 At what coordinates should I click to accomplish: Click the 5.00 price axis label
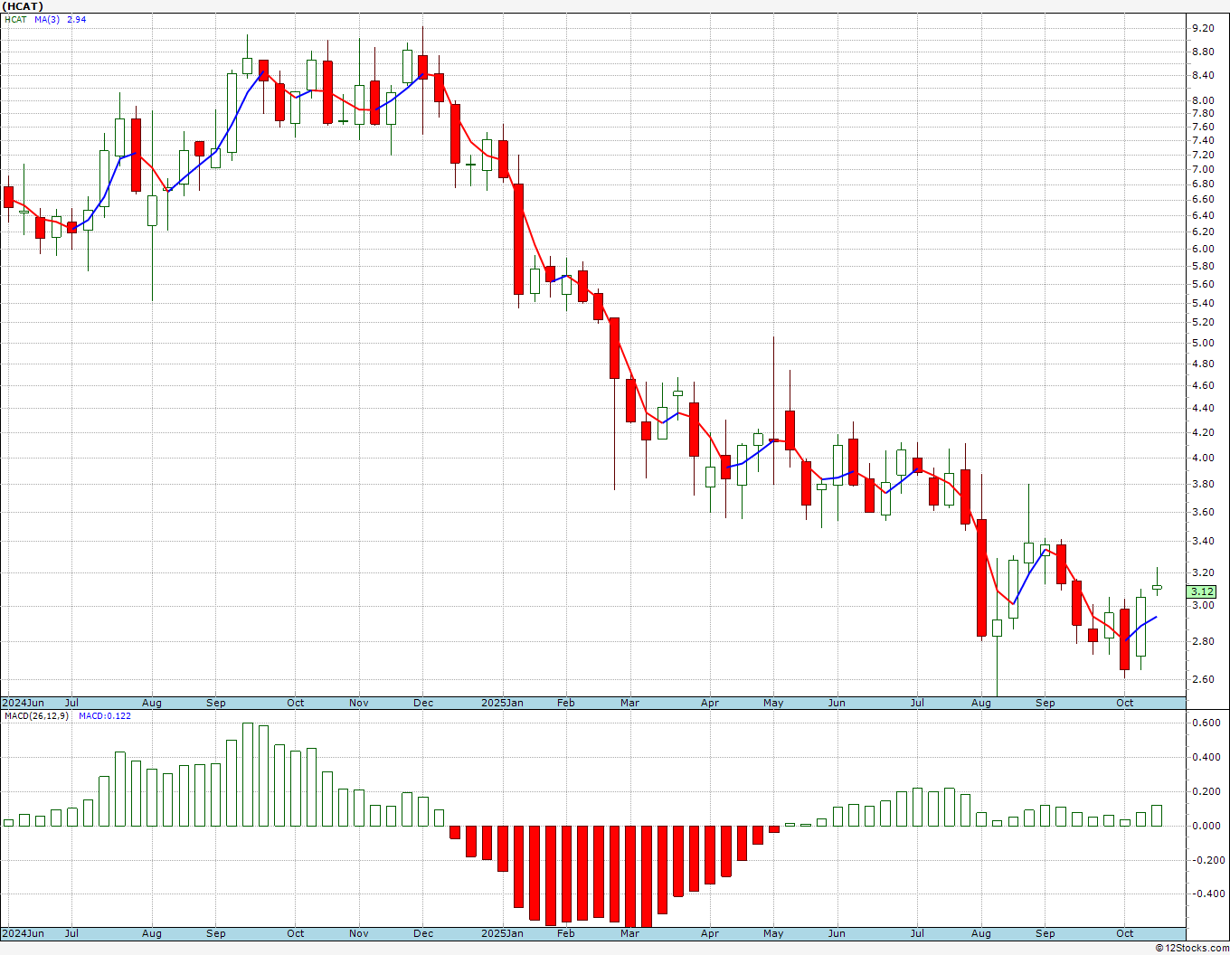click(1203, 343)
